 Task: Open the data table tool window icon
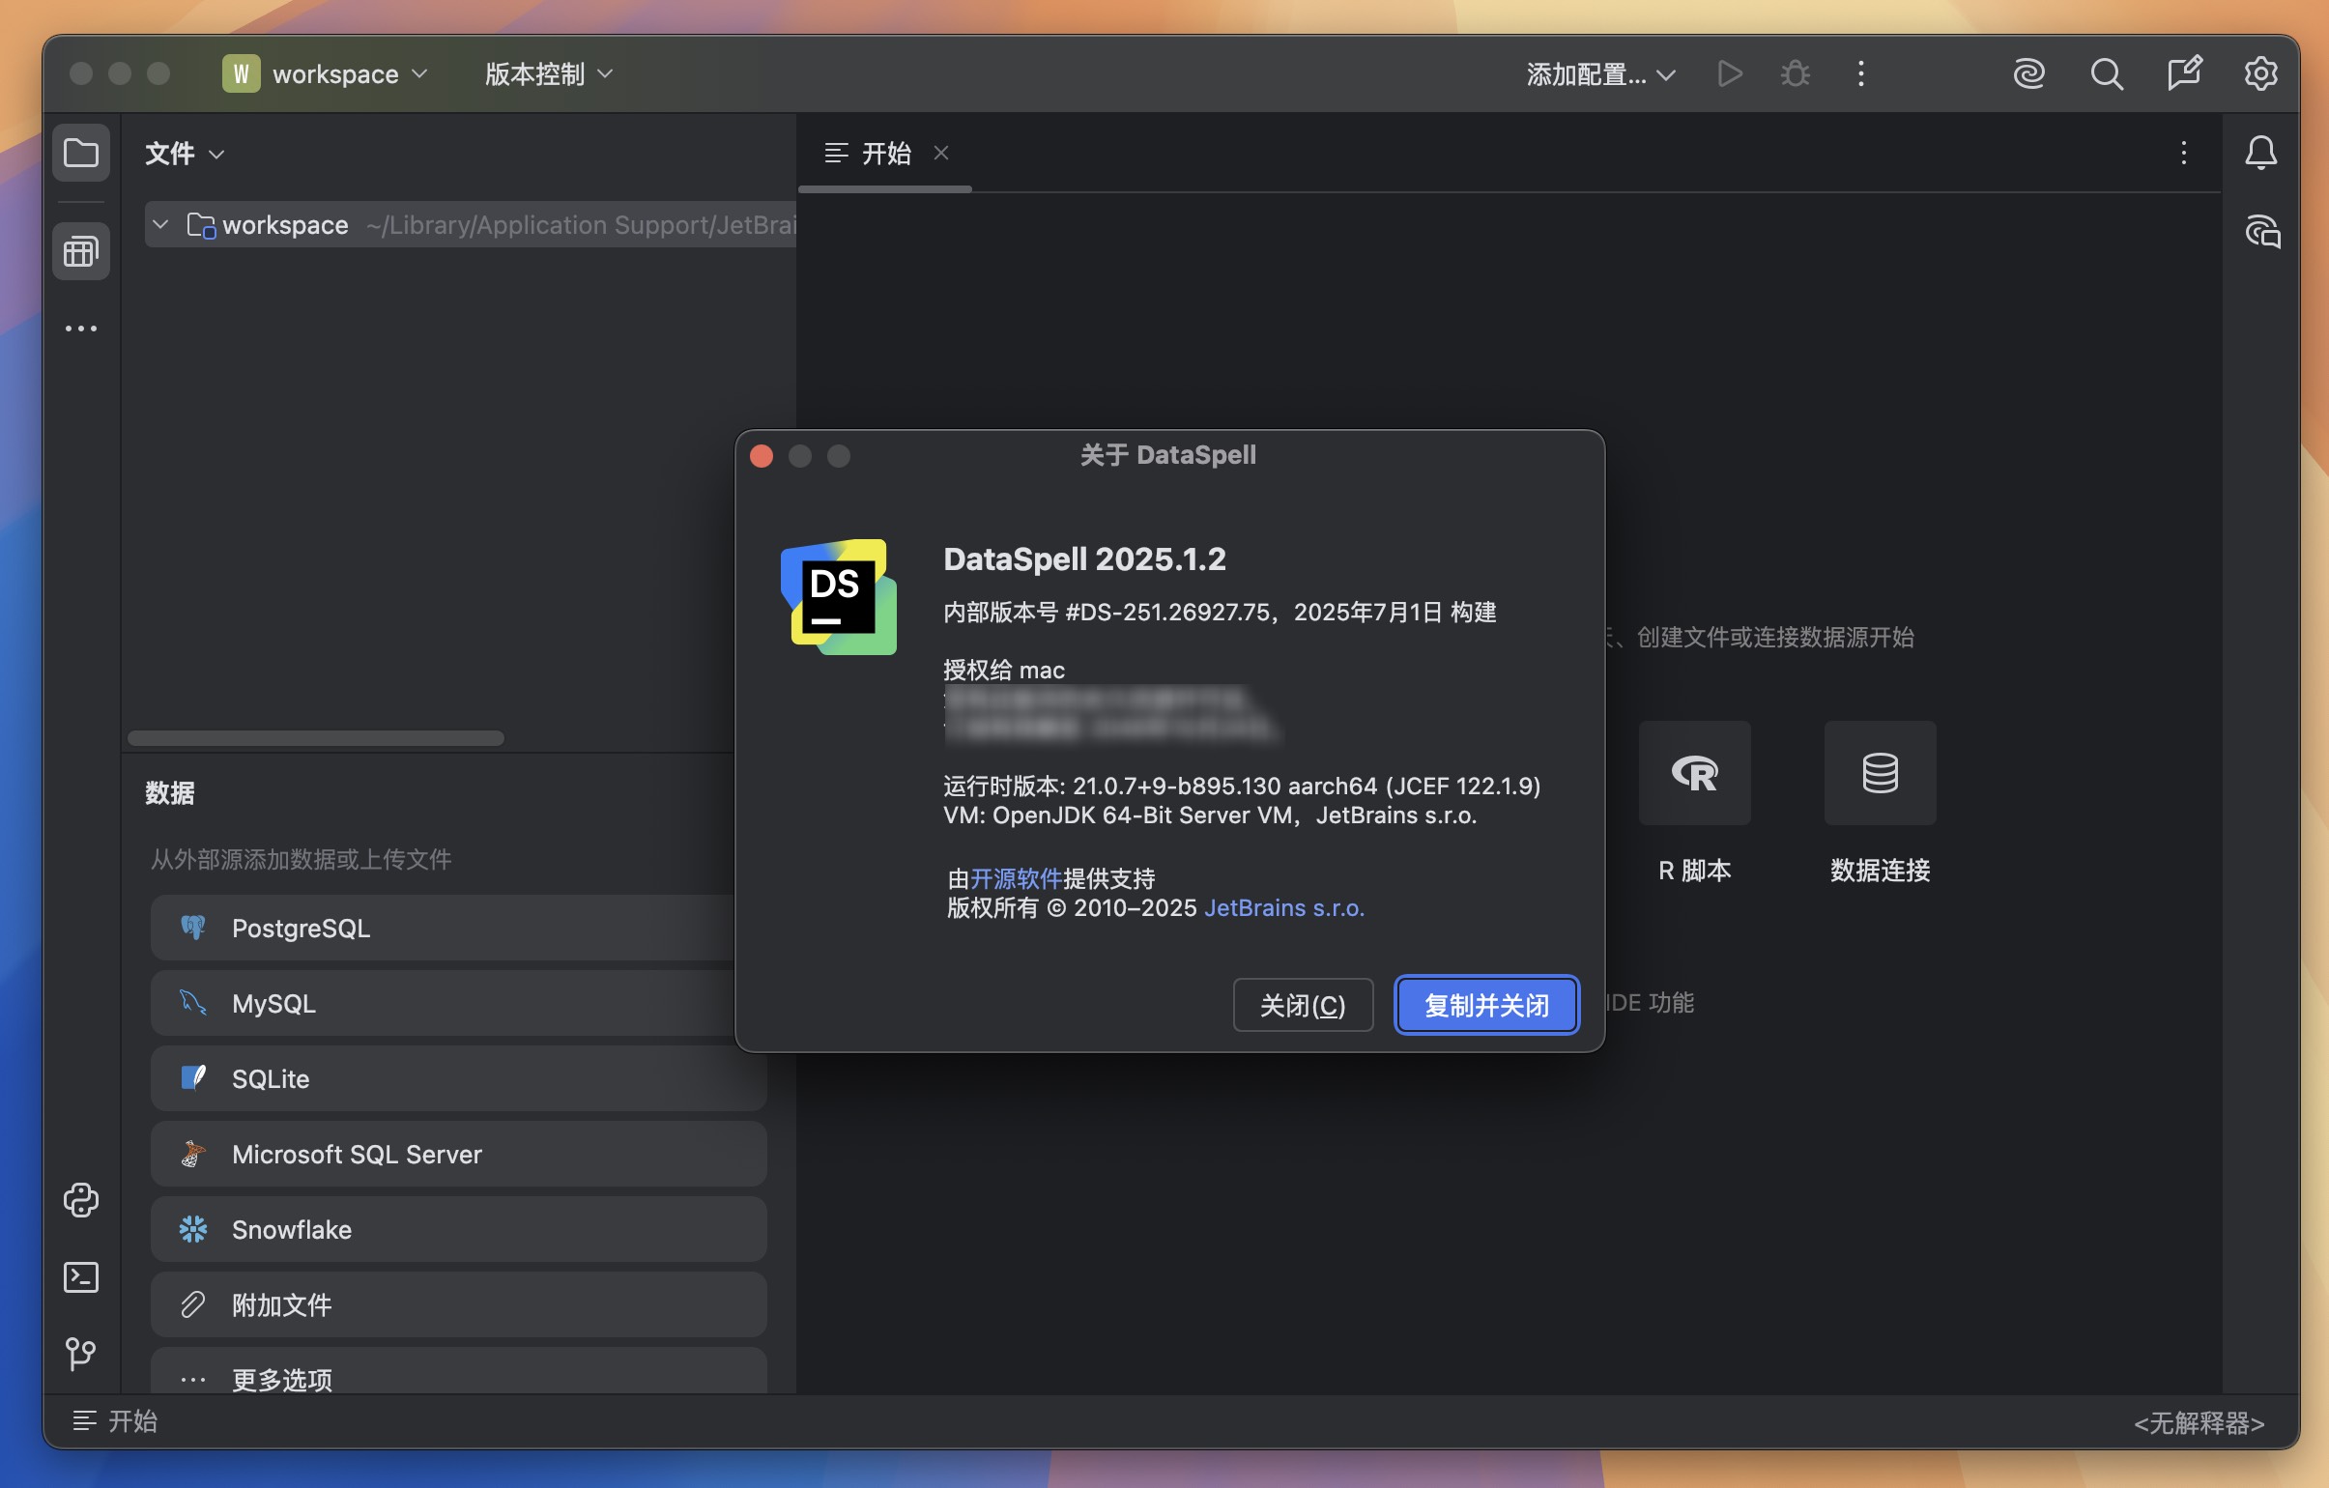click(81, 251)
